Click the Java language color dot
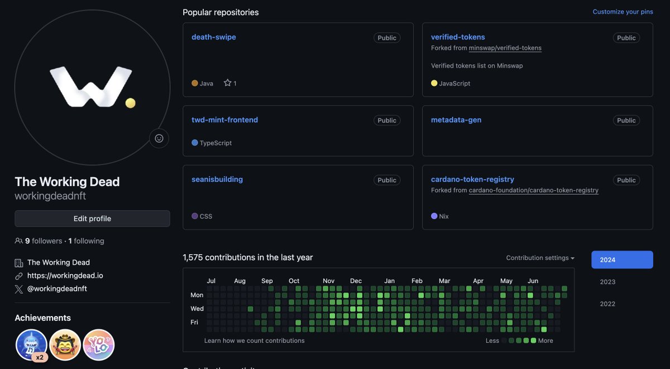Viewport: 670px width, 369px height. click(195, 82)
